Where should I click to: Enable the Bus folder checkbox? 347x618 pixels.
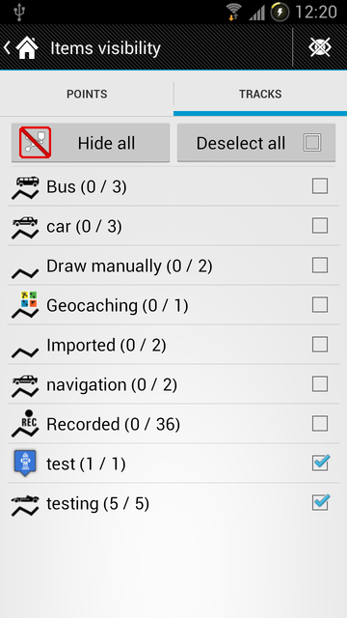tap(320, 186)
